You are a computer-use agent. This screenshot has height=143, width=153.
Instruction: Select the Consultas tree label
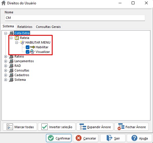pyautogui.click(x=22, y=70)
